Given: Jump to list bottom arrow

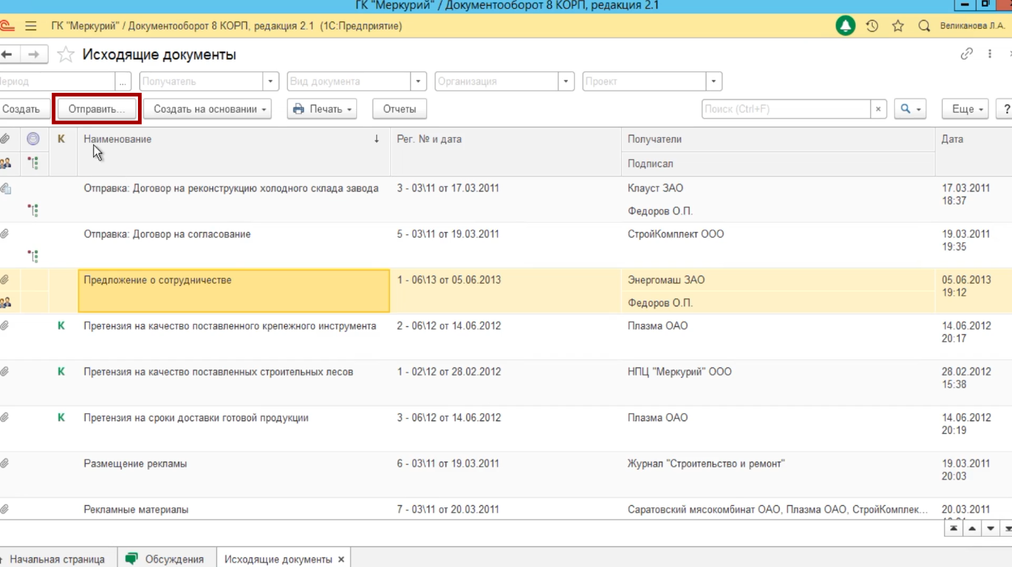Looking at the screenshot, I should [1008, 529].
